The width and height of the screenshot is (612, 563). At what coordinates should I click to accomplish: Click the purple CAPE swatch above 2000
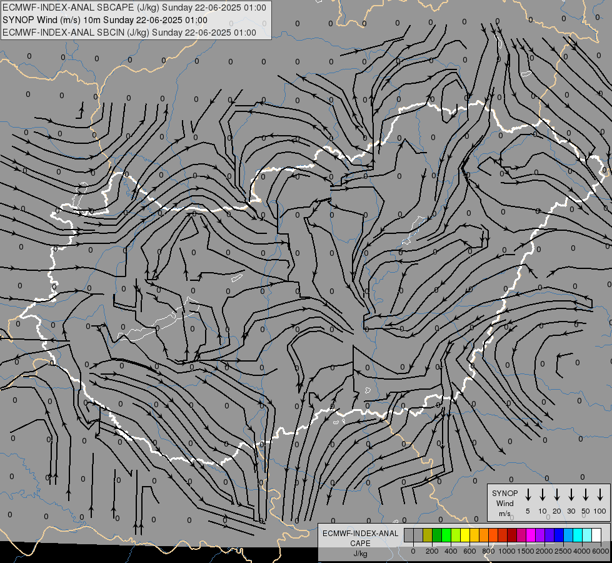[541, 535]
